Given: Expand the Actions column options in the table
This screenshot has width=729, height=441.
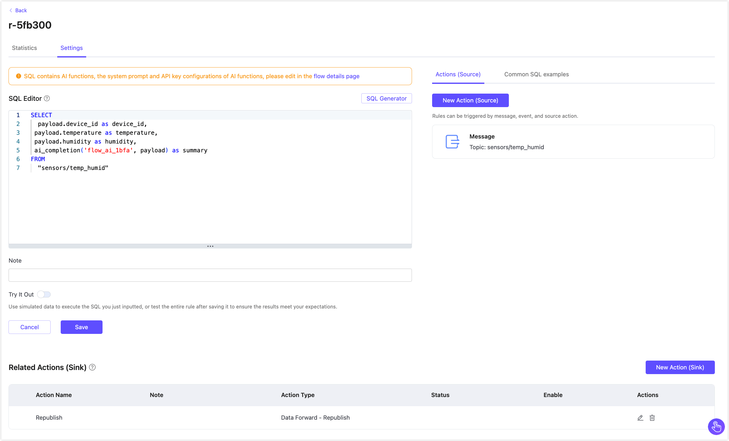Looking at the screenshot, I should (x=648, y=395).
